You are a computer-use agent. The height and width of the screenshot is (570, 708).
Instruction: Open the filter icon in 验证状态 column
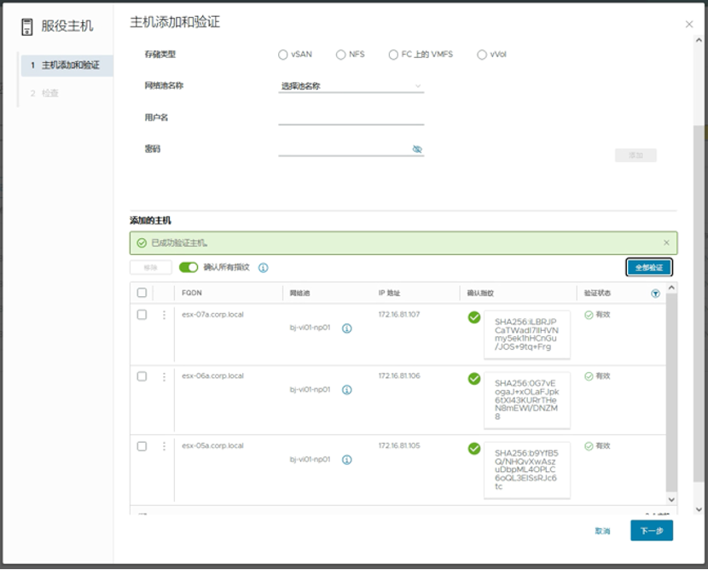(655, 294)
